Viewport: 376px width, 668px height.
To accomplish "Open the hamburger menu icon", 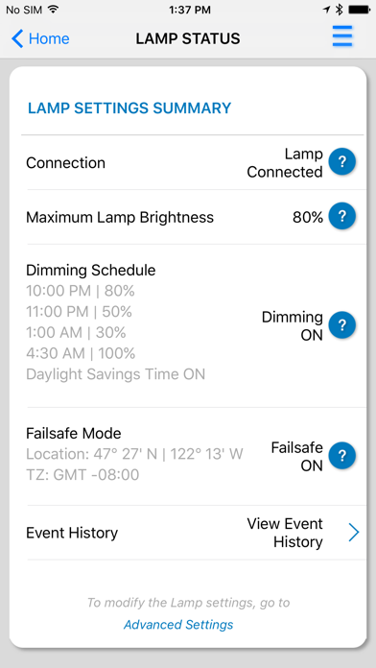I will pos(342,37).
